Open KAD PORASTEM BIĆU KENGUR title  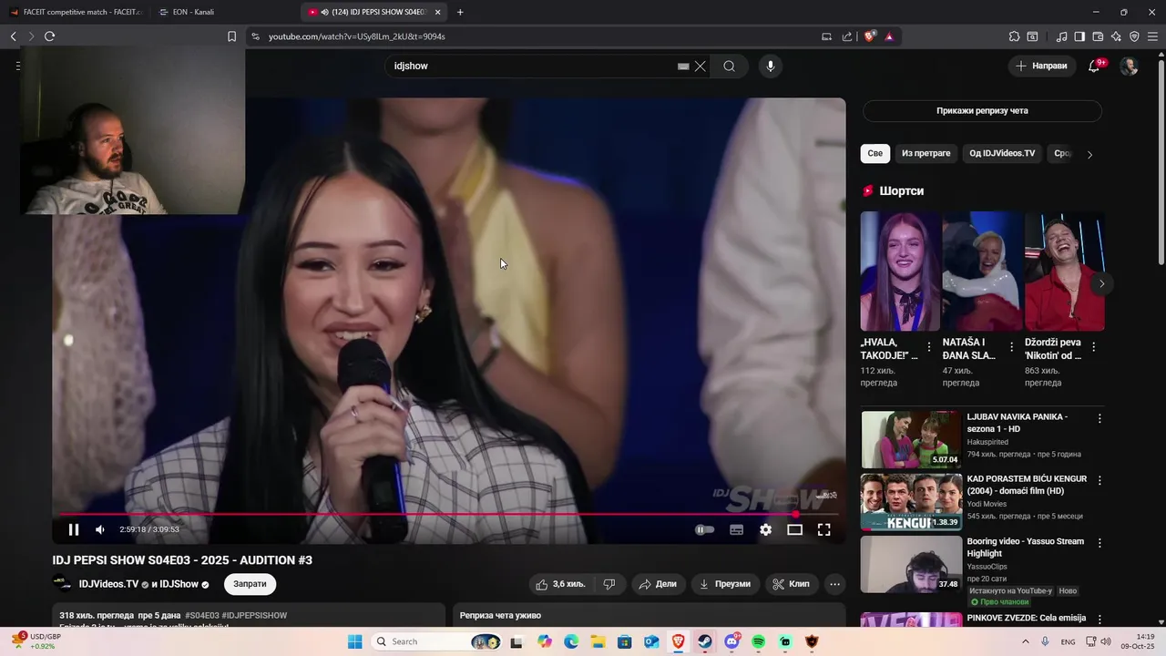pyautogui.click(x=1027, y=485)
